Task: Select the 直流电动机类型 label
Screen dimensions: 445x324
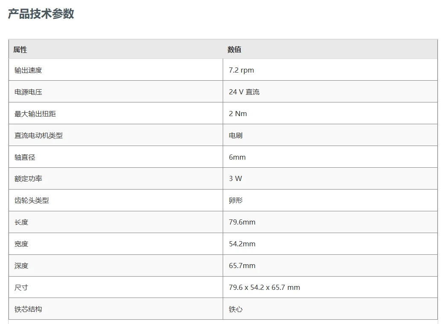Action: coord(38,135)
